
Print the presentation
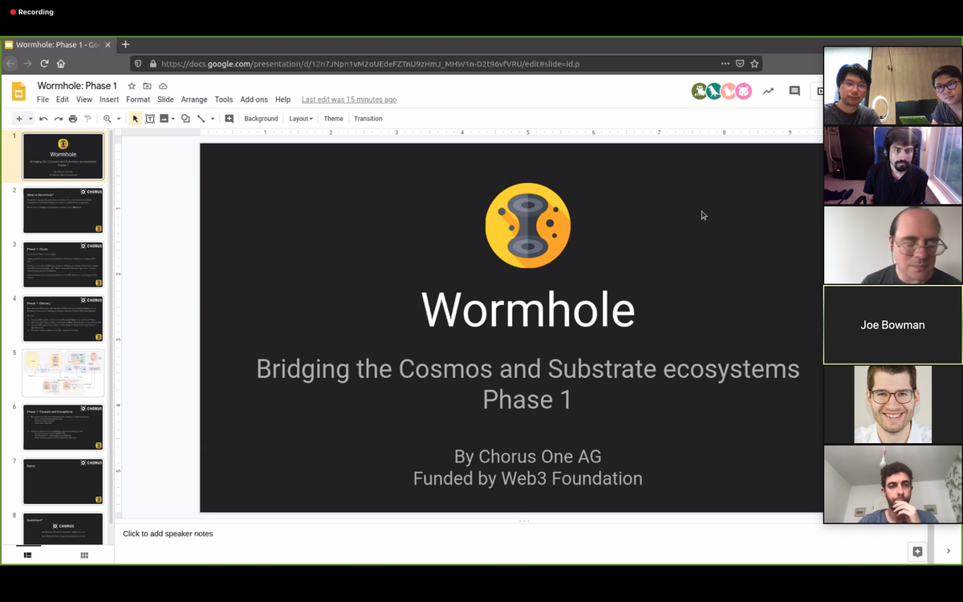pos(73,119)
